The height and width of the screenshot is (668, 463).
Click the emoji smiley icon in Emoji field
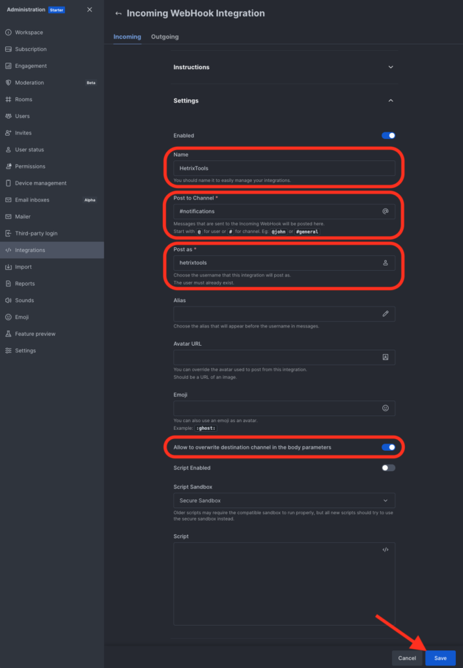click(x=385, y=408)
